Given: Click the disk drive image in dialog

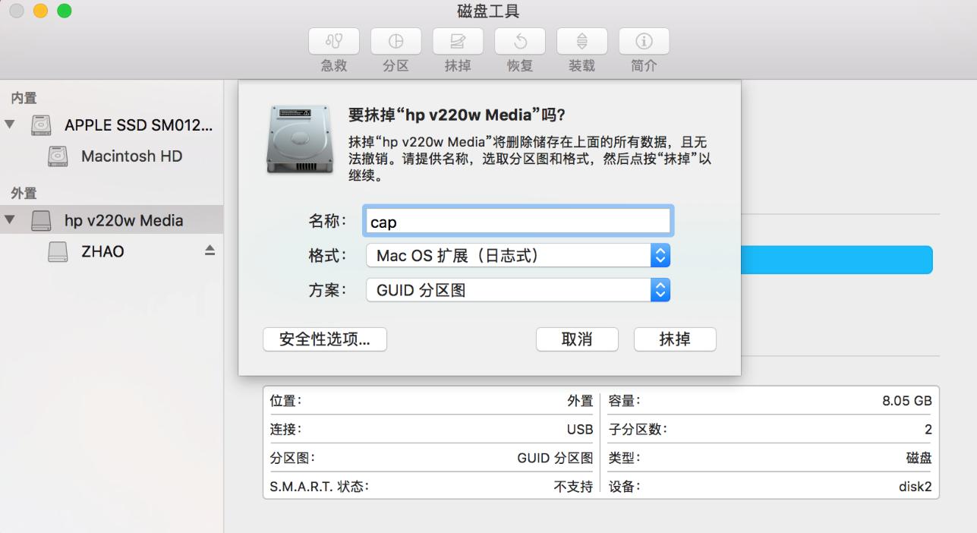Looking at the screenshot, I should tap(298, 141).
